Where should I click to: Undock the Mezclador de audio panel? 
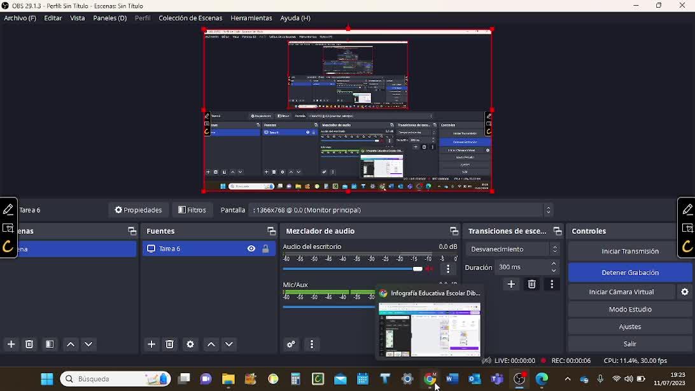[454, 231]
